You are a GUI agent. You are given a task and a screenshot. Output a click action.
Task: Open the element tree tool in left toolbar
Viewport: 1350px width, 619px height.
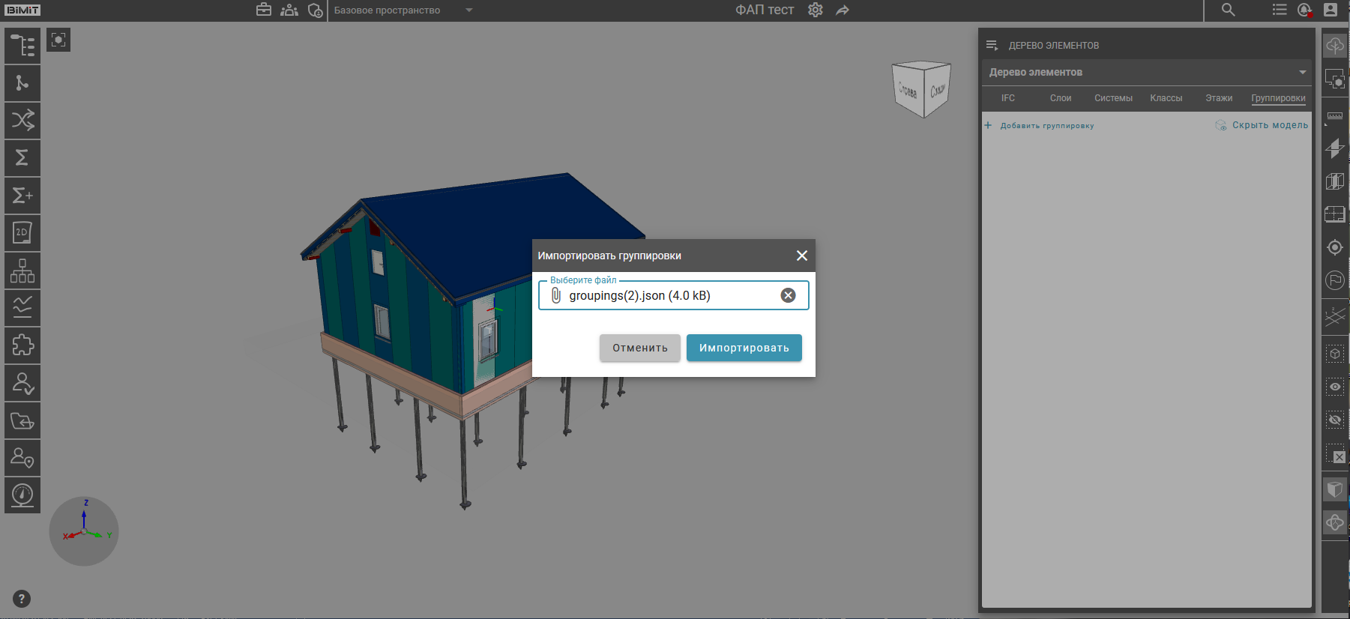(x=22, y=46)
